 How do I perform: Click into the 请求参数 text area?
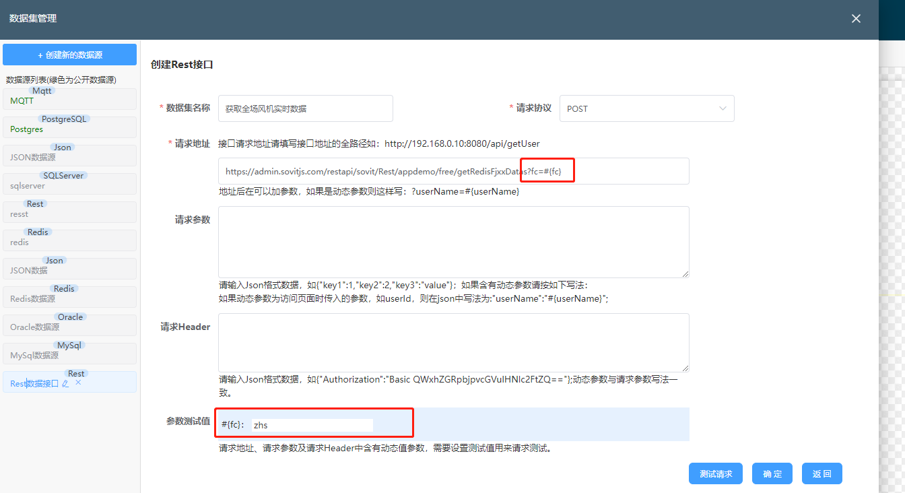coord(453,242)
